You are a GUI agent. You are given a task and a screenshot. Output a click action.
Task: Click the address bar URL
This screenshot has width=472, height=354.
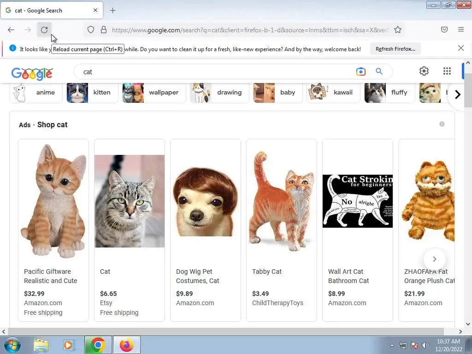tap(250, 30)
